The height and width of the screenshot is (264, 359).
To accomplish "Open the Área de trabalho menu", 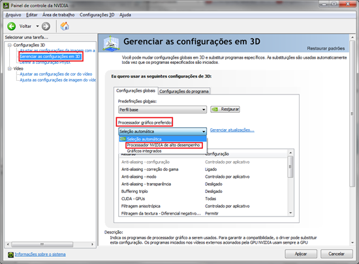I will (59, 15).
